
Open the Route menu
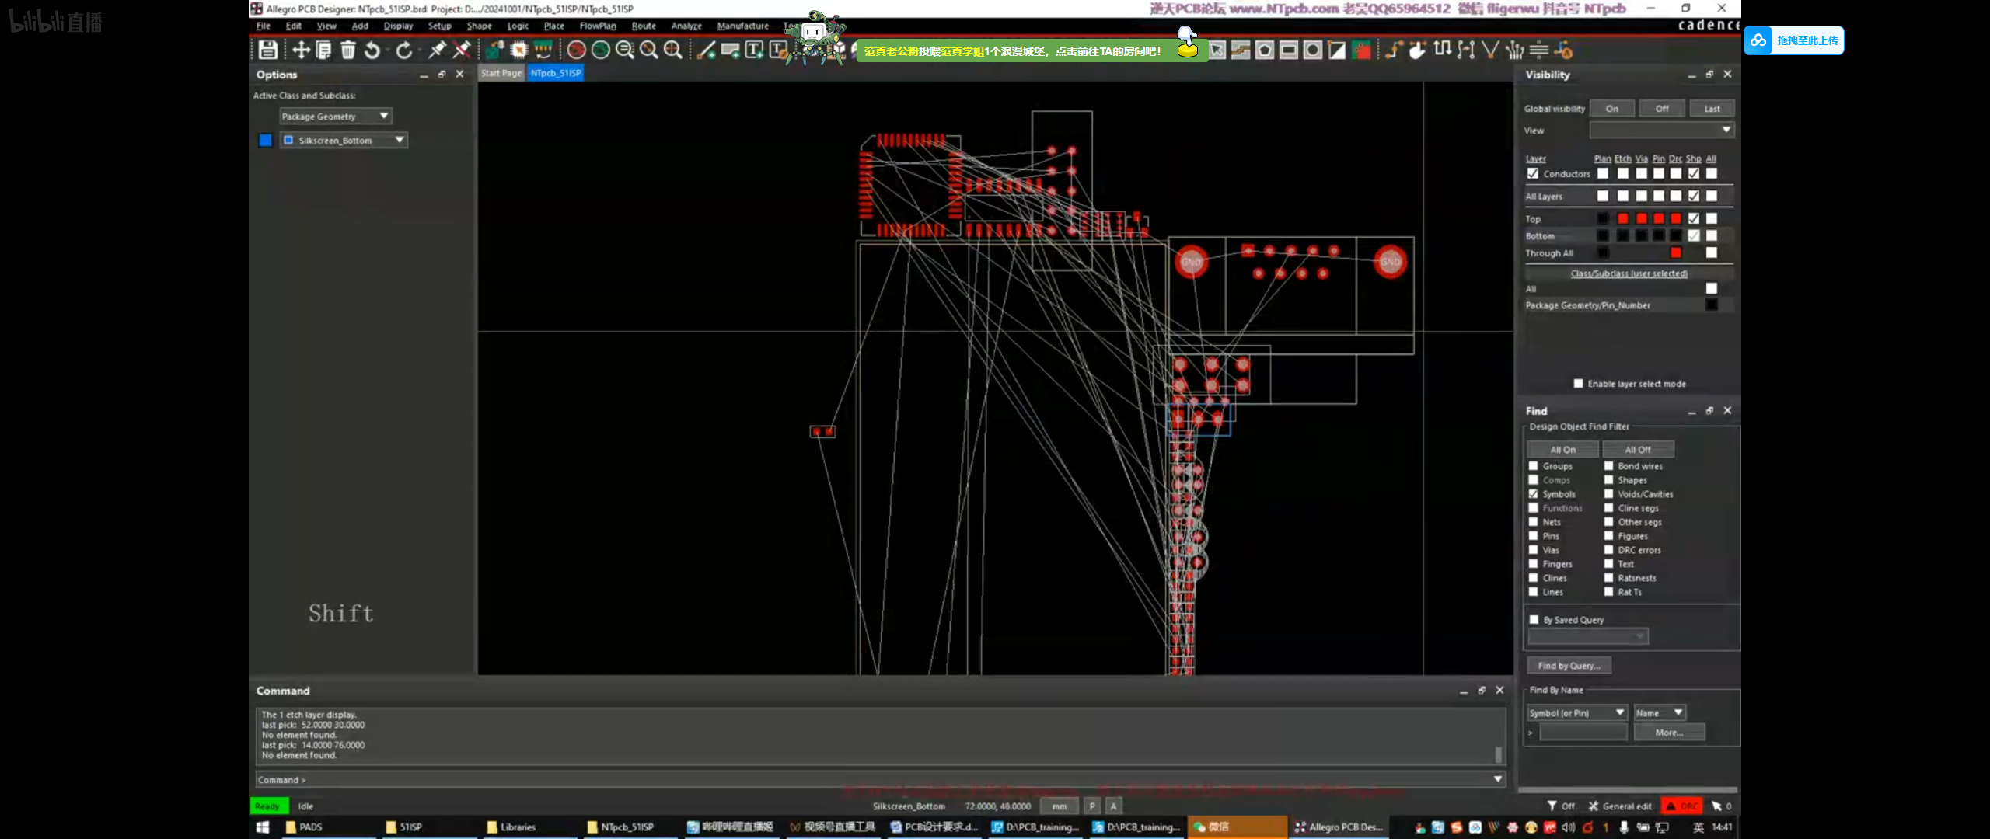pos(643,26)
